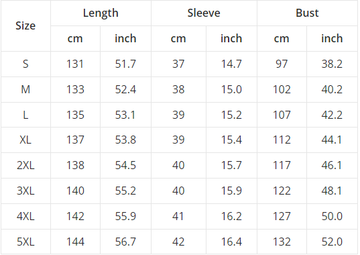The image size is (360, 255).
Task: Select bust value 52.0 inch
Action: point(332,242)
